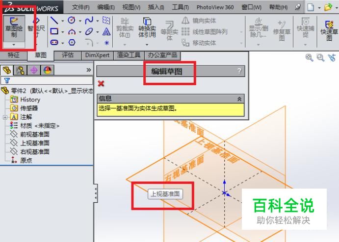Open dropdown arrow next to New document icon
The height and width of the screenshot is (242, 339).
pyautogui.click(x=319, y=8)
